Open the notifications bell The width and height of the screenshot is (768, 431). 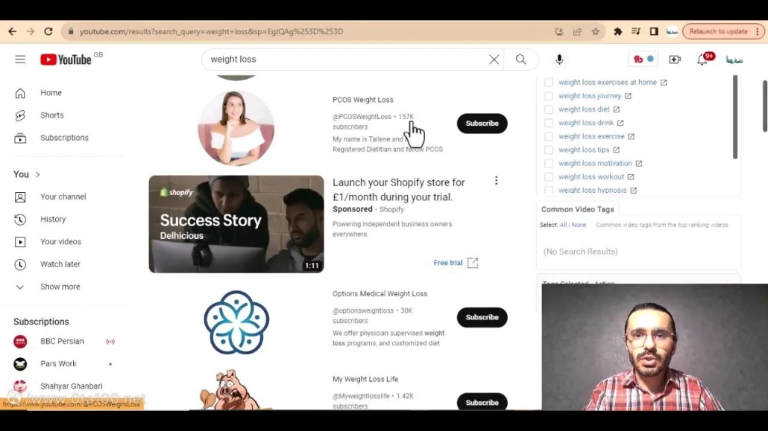click(702, 60)
